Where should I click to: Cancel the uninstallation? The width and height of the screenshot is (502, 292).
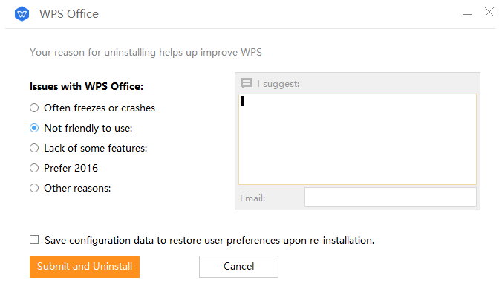click(238, 267)
